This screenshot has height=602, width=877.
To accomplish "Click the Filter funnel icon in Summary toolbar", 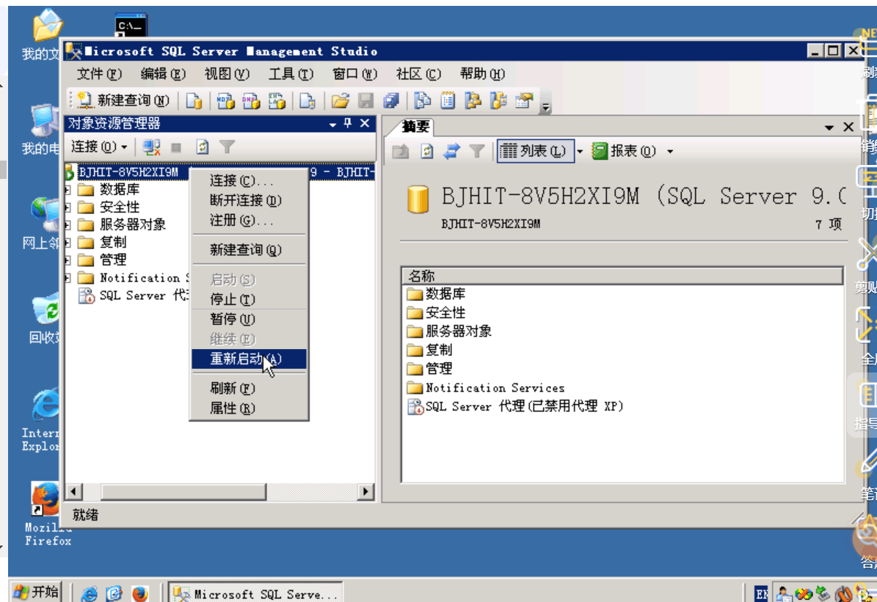I will pos(476,152).
